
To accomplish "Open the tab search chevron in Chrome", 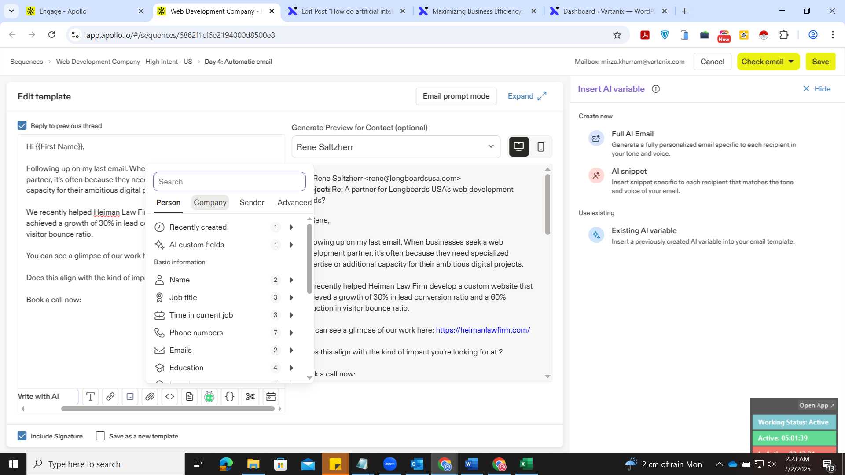I will pos(11,11).
